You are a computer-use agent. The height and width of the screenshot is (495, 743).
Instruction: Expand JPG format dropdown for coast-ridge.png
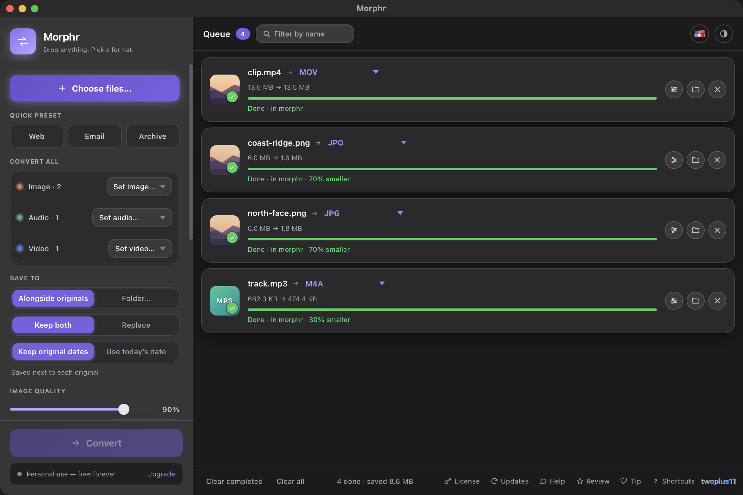click(x=367, y=143)
